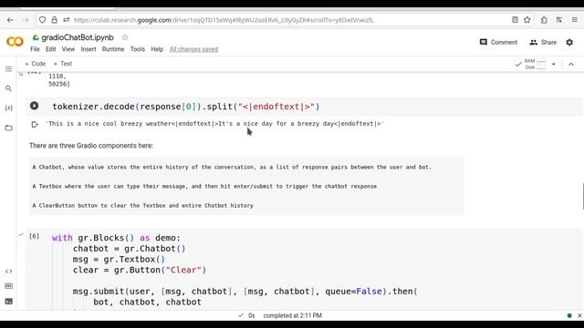584x328 pixels.
Task: Open the Files folder sidebar icon
Action: tap(8, 128)
